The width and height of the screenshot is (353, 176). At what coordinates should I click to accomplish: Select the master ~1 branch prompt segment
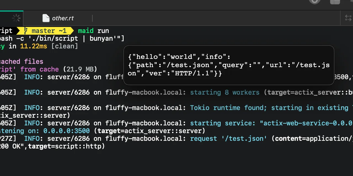tap(49, 31)
